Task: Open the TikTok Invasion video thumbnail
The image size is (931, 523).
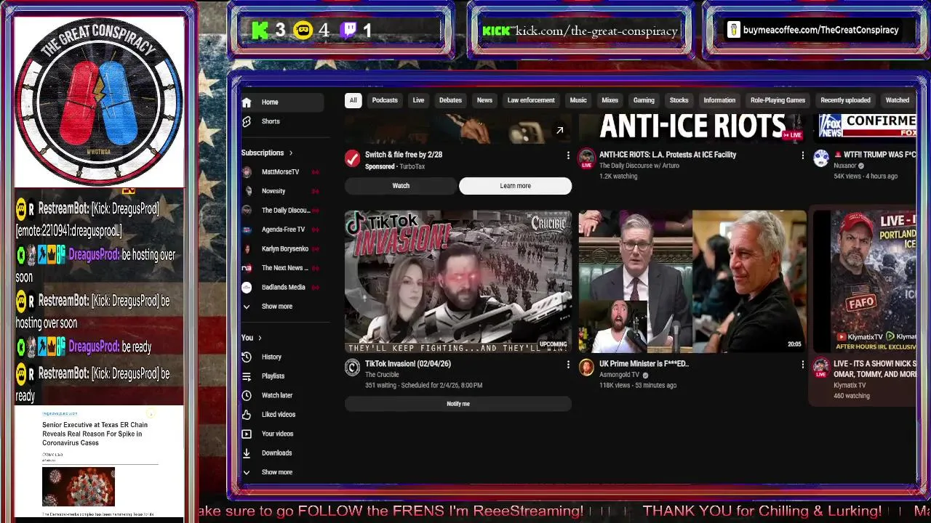Action: (x=458, y=281)
